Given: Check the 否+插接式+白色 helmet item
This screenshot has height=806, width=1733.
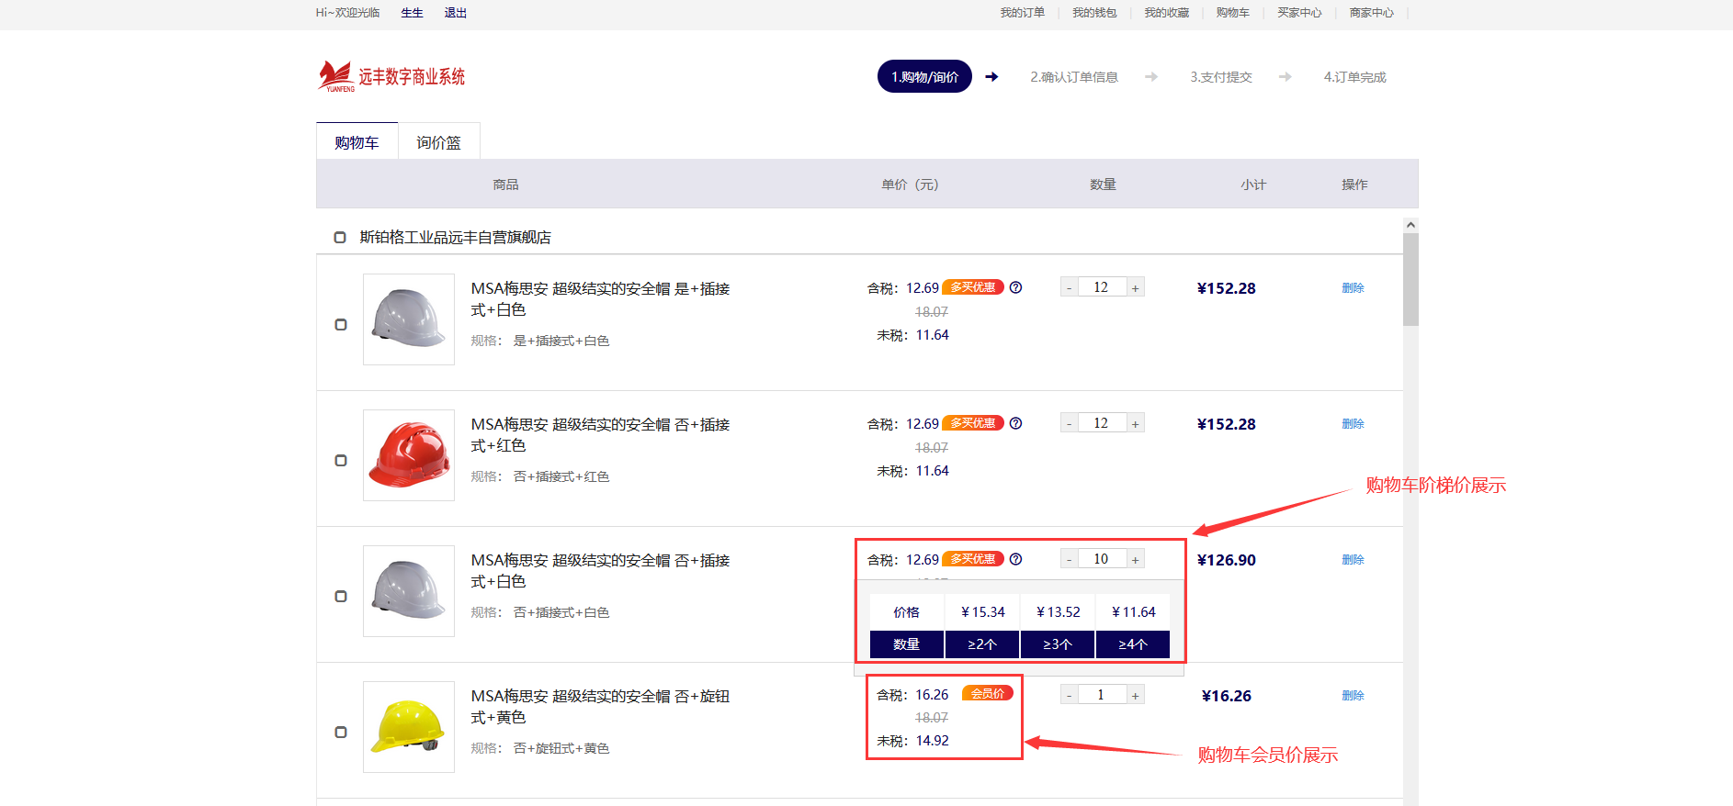Looking at the screenshot, I should tap(341, 597).
